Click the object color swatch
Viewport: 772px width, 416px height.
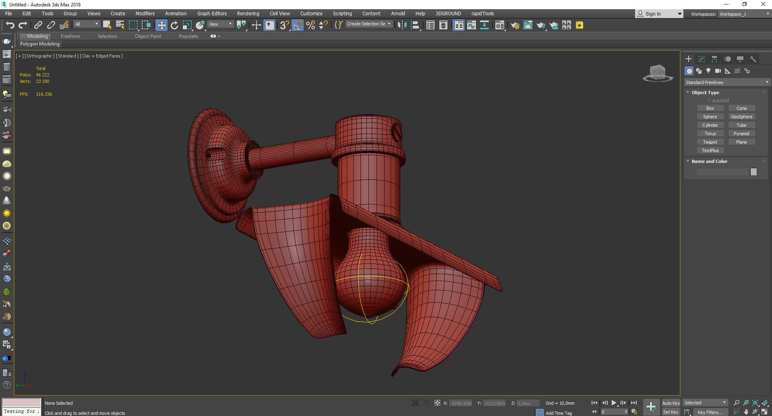[753, 172]
